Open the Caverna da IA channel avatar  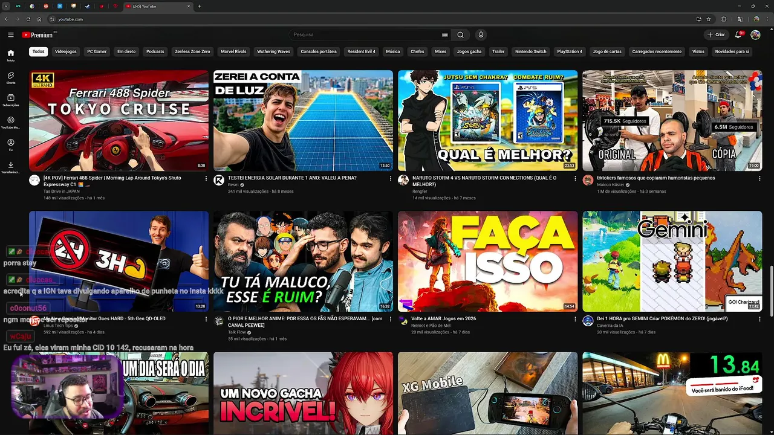click(588, 321)
